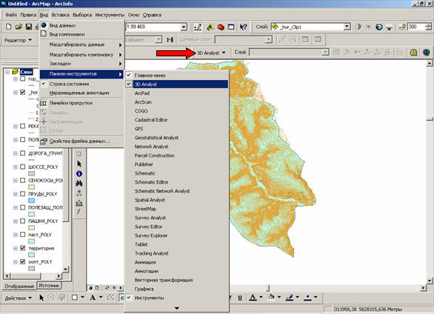Uncheck the территория layer checkbox

[x=23, y=248]
